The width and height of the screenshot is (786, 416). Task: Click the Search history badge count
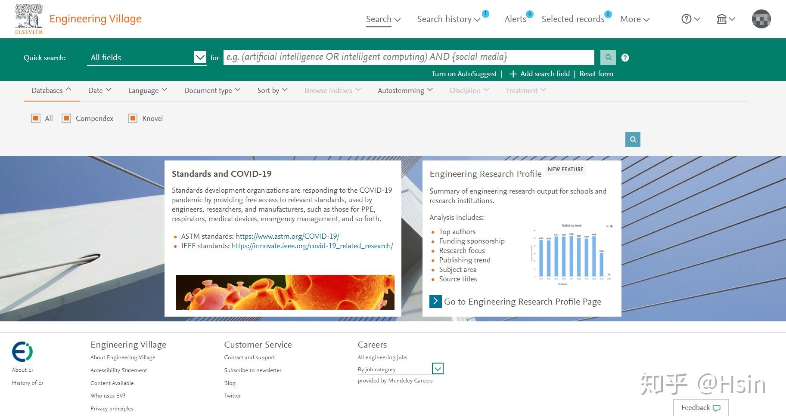(485, 14)
